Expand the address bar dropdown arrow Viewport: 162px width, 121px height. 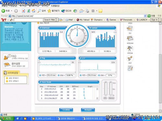point(145,16)
